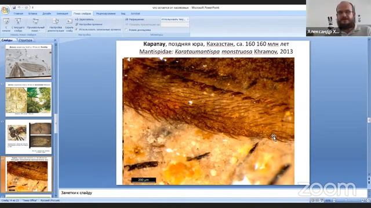
Task: Open the disabled 'Показать презентацию на' dropdown
Action: coord(175,24)
